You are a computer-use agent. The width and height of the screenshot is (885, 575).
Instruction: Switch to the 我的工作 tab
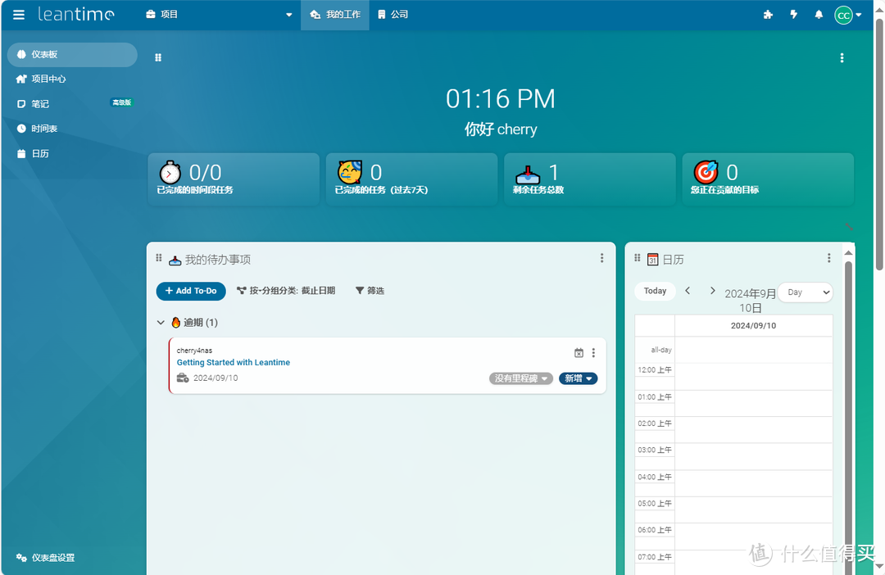334,14
